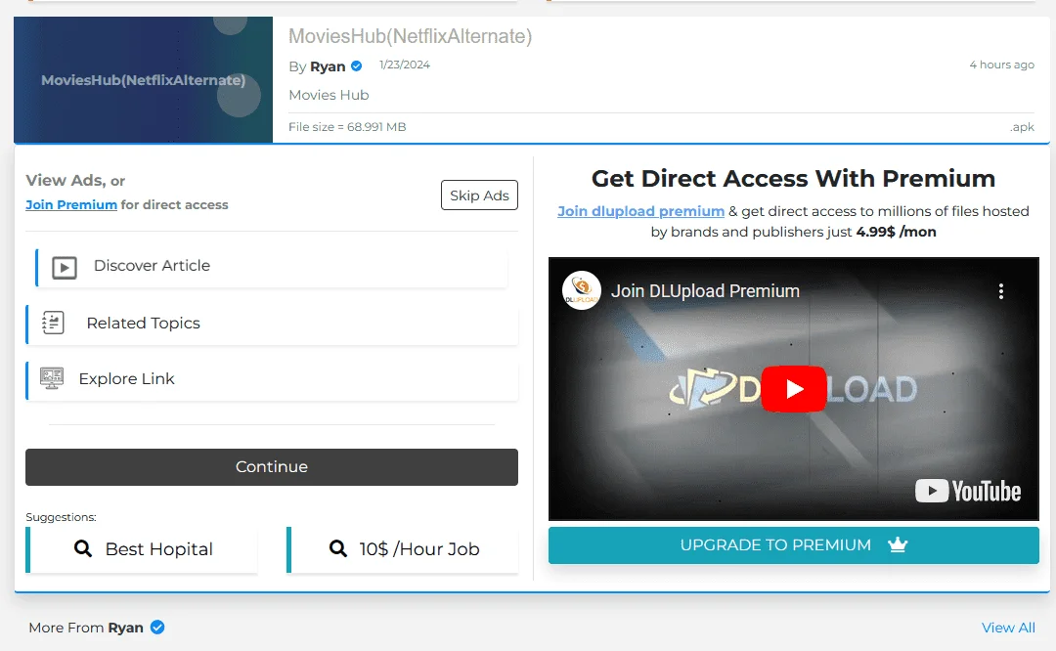The height and width of the screenshot is (651, 1056).
Task: Click the Discover Article play icon
Action: point(65,267)
